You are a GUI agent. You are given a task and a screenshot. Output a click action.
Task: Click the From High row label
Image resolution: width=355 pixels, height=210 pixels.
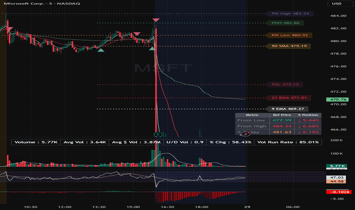[x=252, y=126]
